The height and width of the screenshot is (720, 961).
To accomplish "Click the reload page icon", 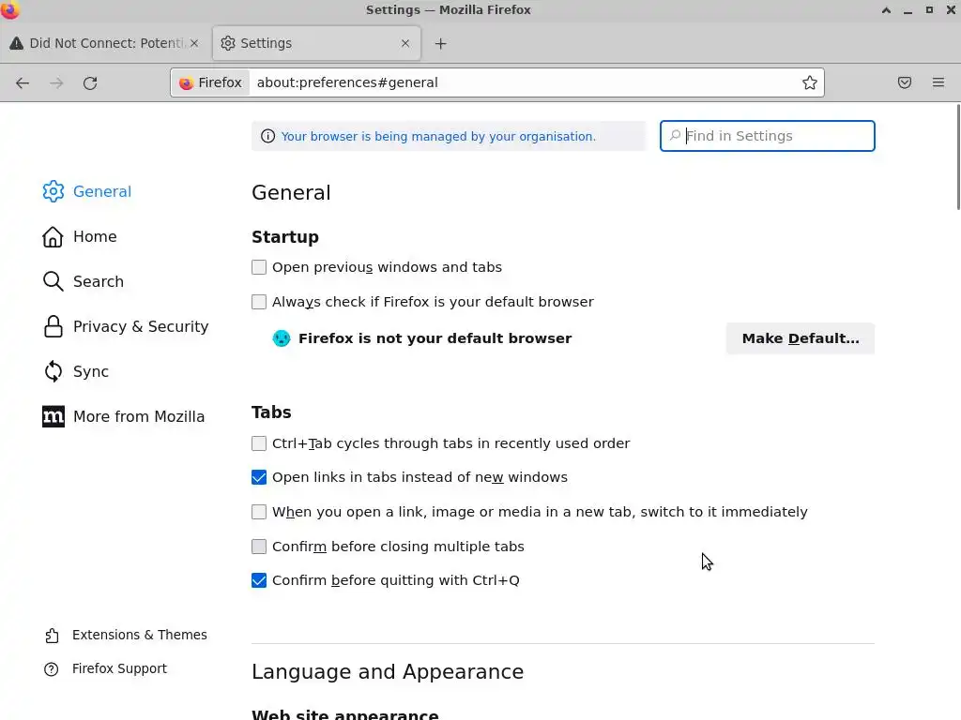I will pyautogui.click(x=90, y=82).
